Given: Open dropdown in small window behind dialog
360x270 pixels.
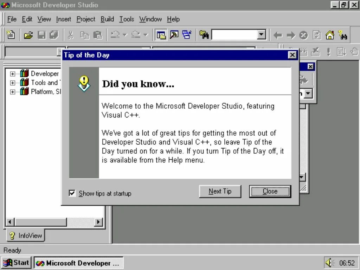Looking at the screenshot, I should coord(308,94).
